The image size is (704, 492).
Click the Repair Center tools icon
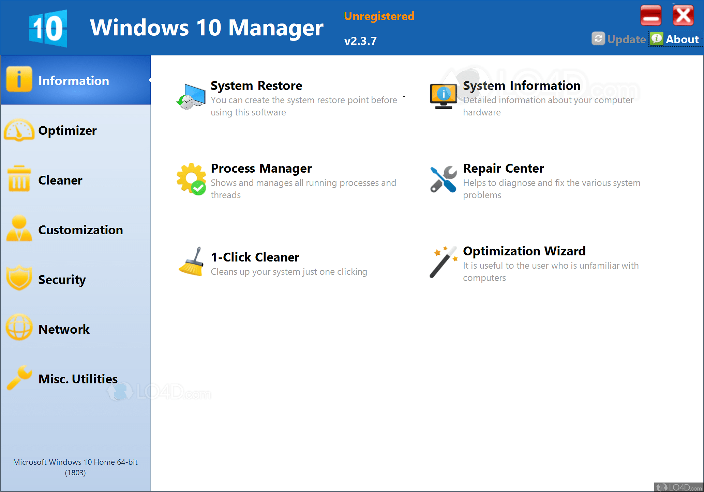point(443,179)
